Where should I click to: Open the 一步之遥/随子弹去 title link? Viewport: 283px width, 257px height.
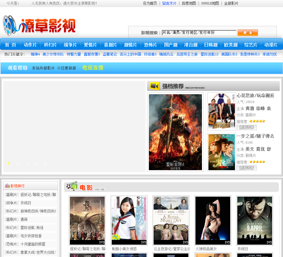coord(255,136)
